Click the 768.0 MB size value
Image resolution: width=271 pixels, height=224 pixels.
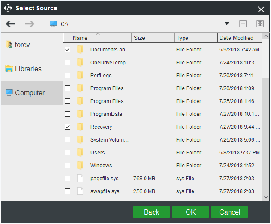tap(144, 179)
